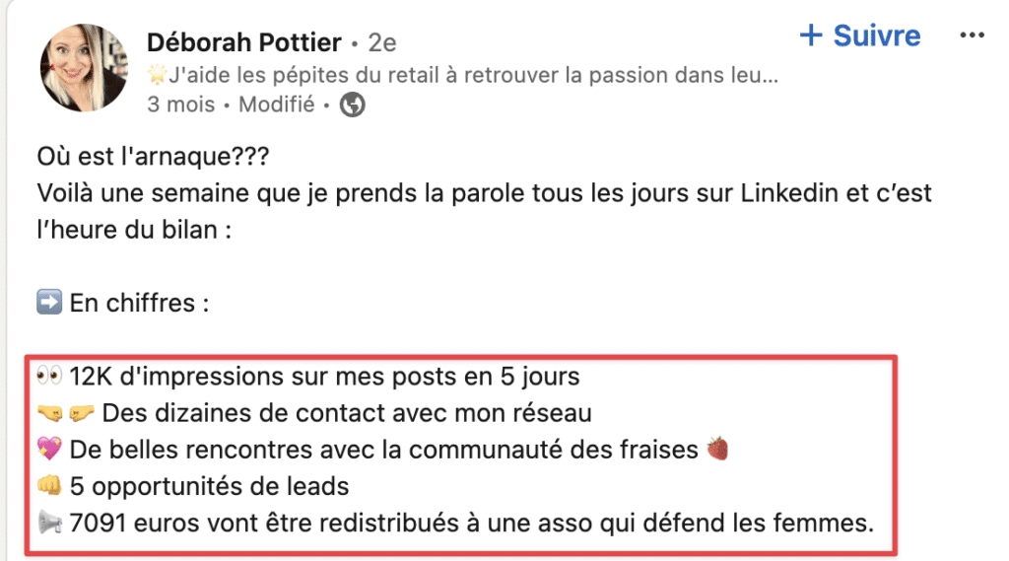Click the plus sign in Suivre
Screen dimensions: 1009x561
pos(811,35)
